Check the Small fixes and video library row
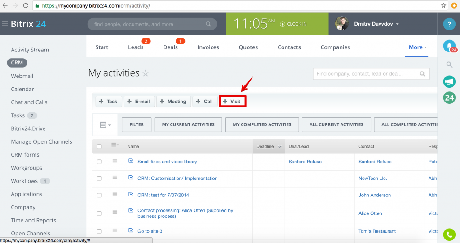Screen dimensions: 460x243 pyautogui.click(x=99, y=162)
